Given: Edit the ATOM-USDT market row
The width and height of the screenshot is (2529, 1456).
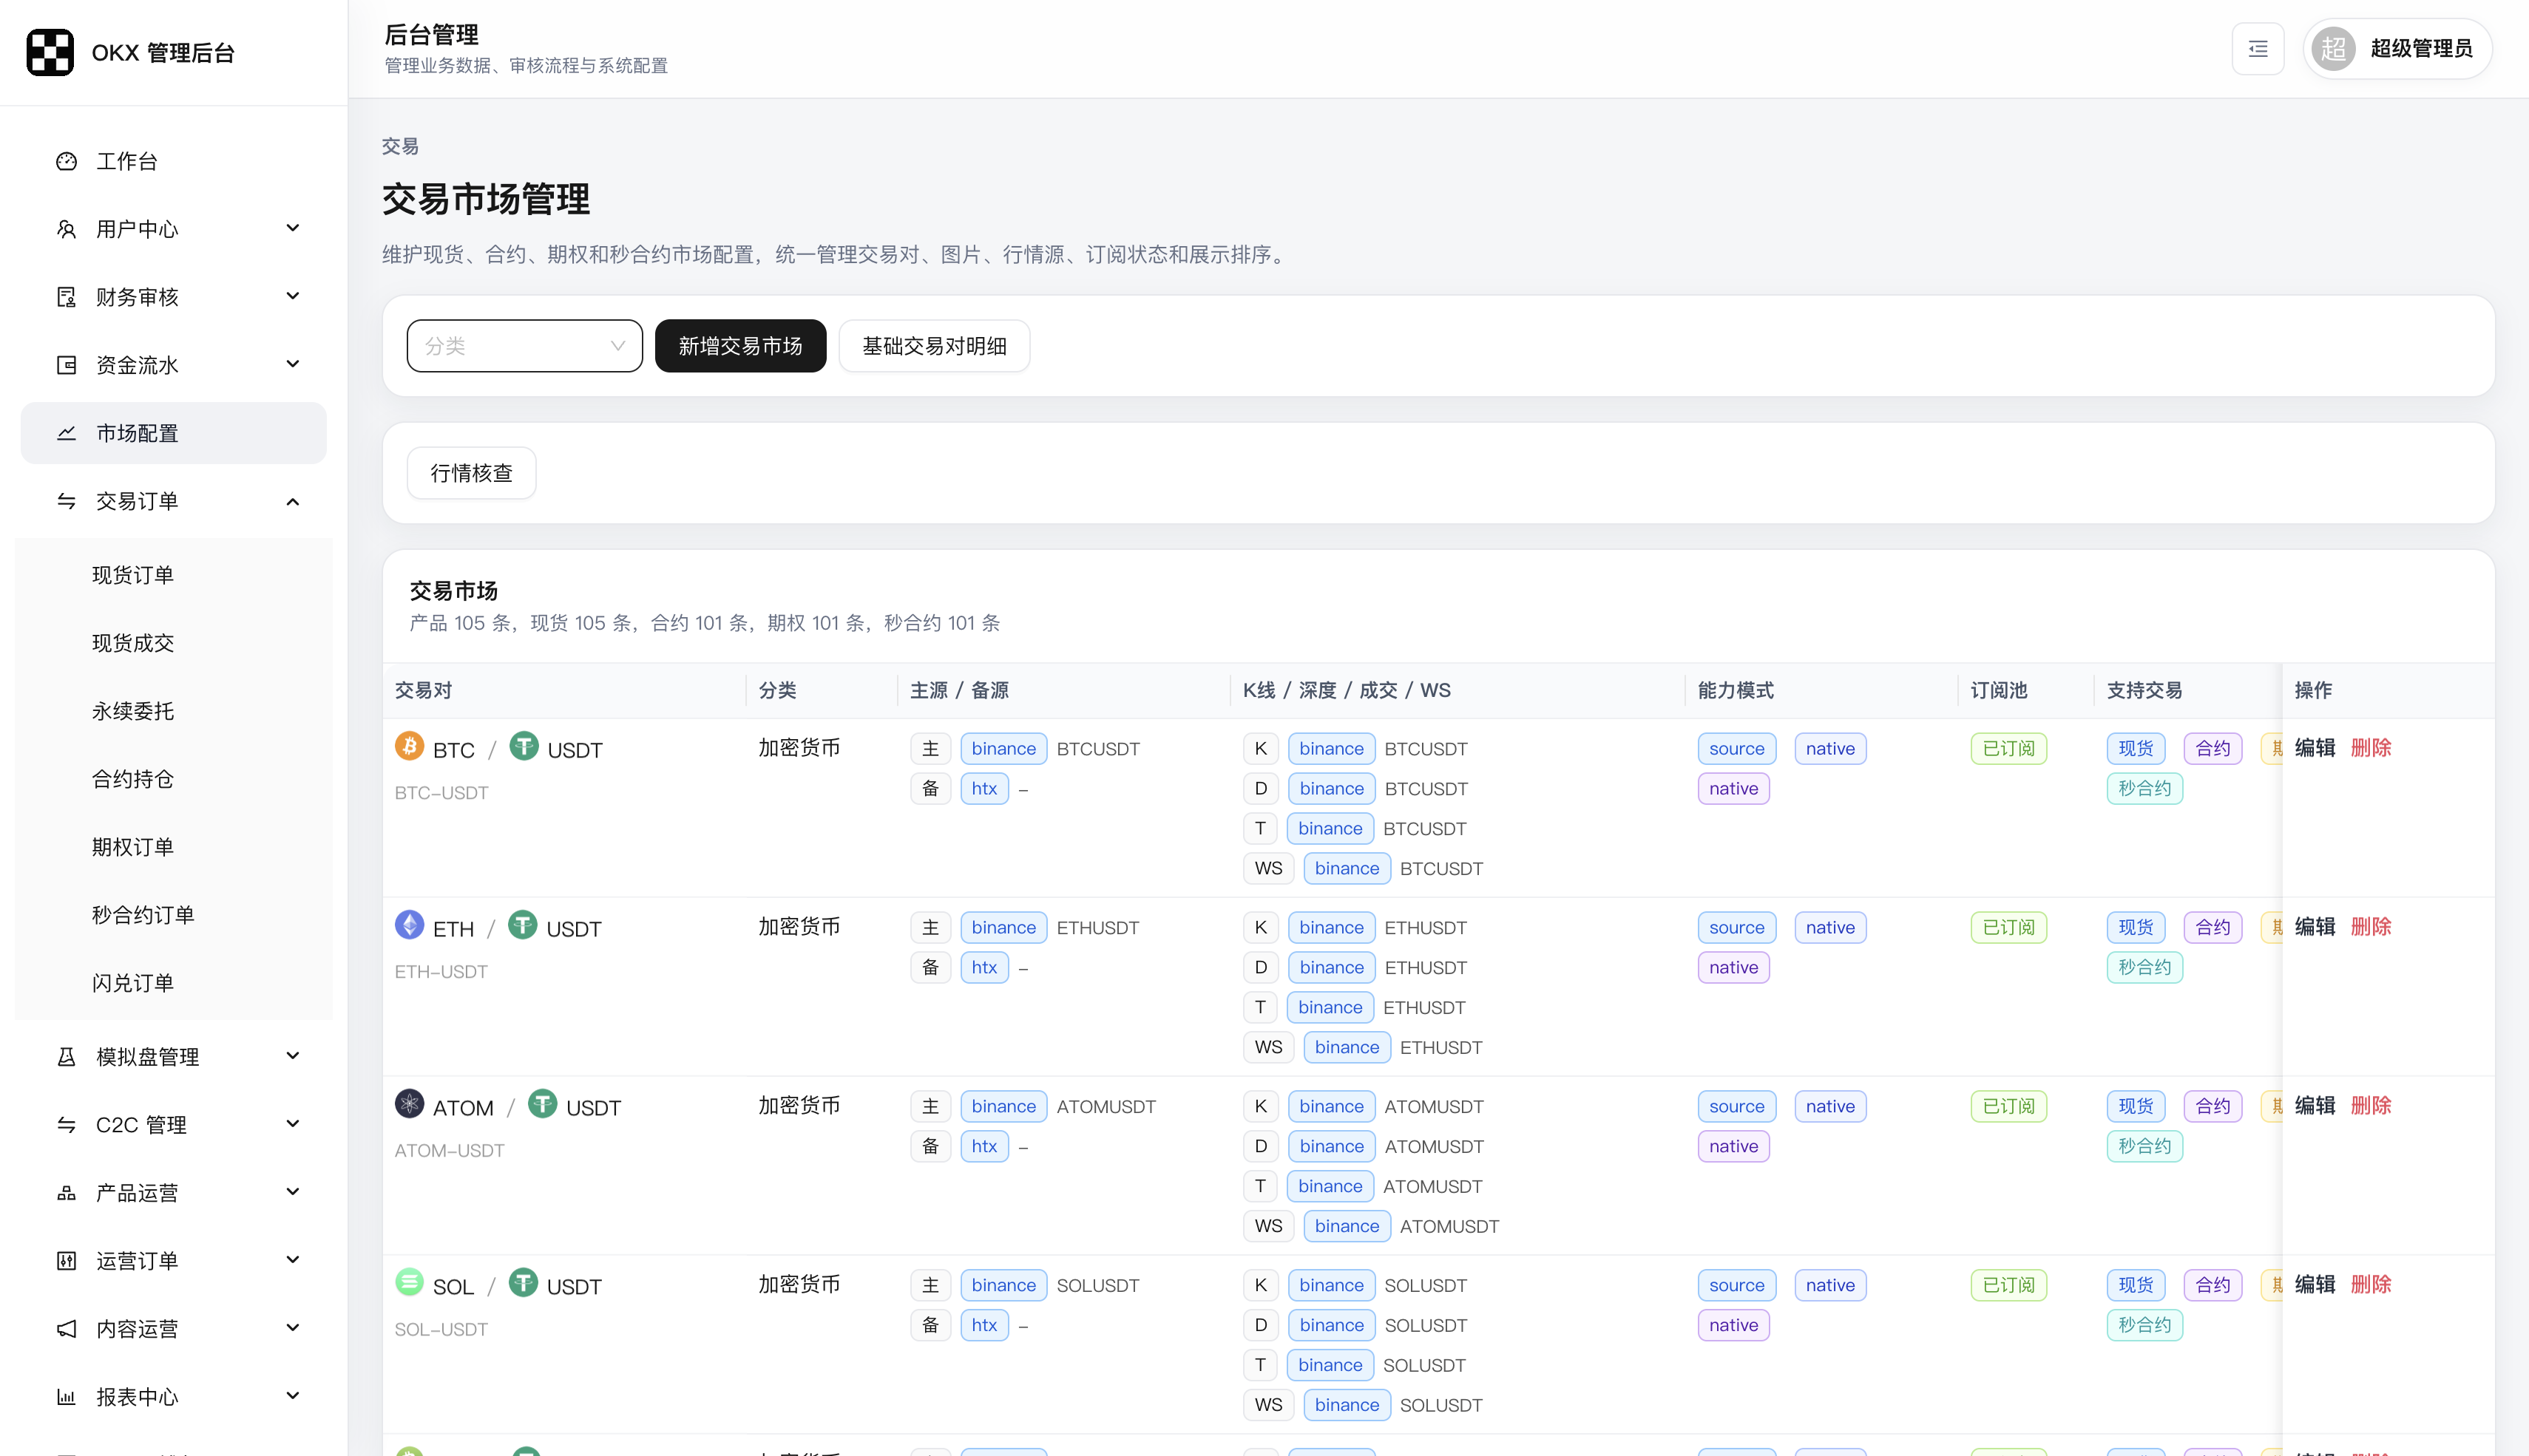Looking at the screenshot, I should [x=2314, y=1106].
